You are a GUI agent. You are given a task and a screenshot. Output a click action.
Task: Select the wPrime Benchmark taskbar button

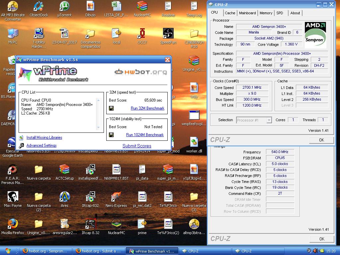152,251
